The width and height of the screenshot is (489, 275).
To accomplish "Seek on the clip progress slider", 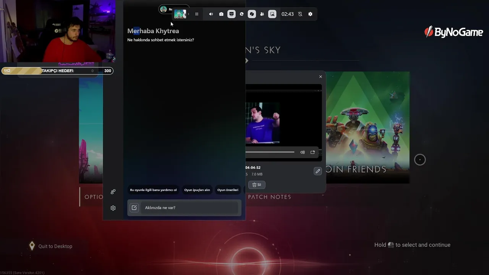I will click(x=270, y=152).
